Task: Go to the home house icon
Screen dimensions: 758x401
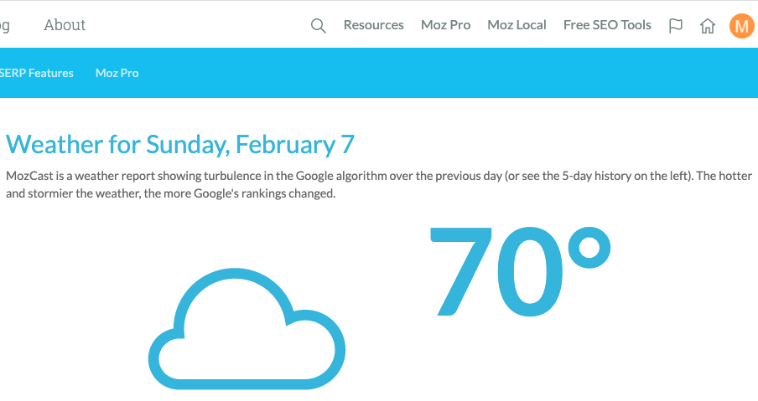Action: click(707, 26)
